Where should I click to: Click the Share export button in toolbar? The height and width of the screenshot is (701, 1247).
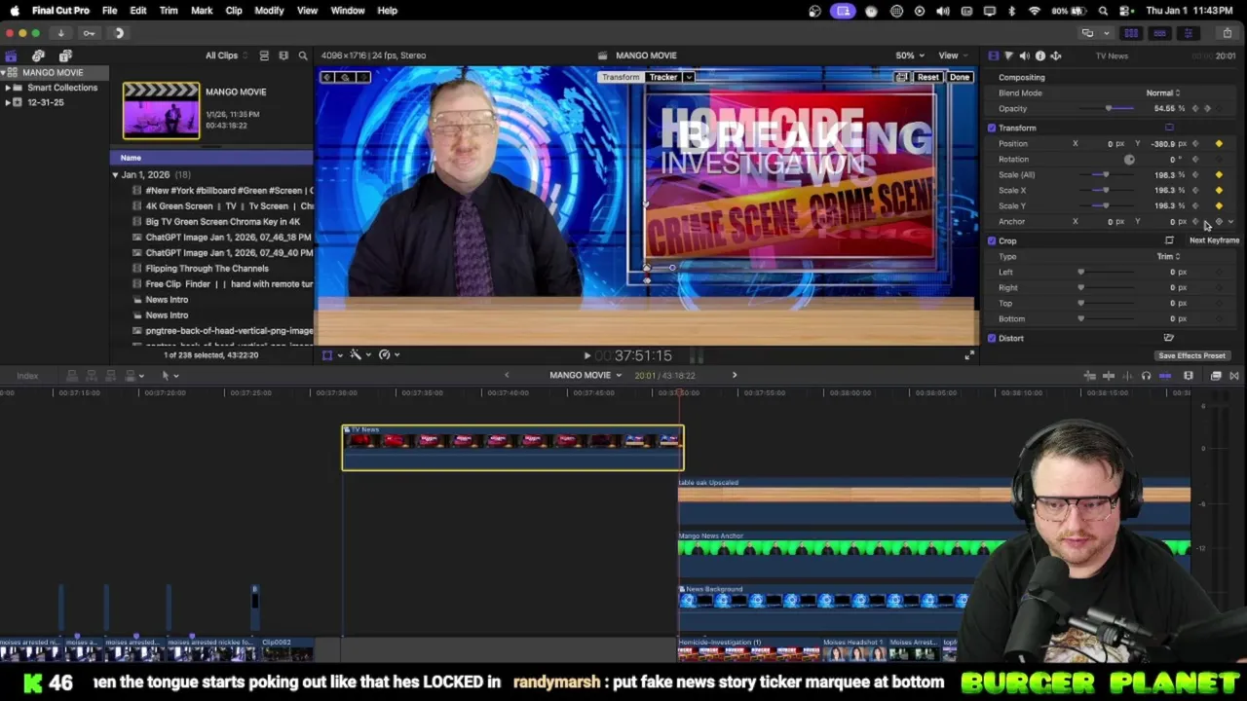1227,33
